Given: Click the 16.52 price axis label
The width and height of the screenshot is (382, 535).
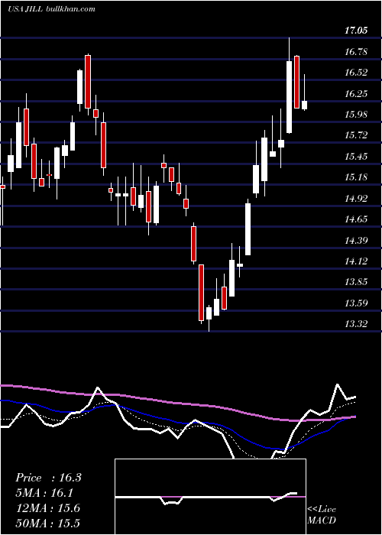Looking at the screenshot, I should coord(356,73).
